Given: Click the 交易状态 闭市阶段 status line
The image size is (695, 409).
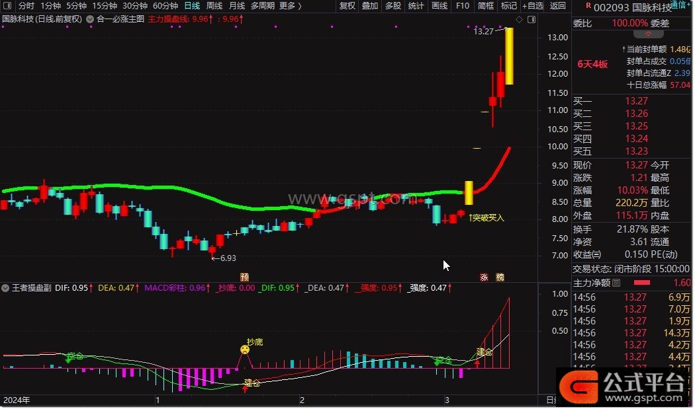Looking at the screenshot, I should (631, 269).
